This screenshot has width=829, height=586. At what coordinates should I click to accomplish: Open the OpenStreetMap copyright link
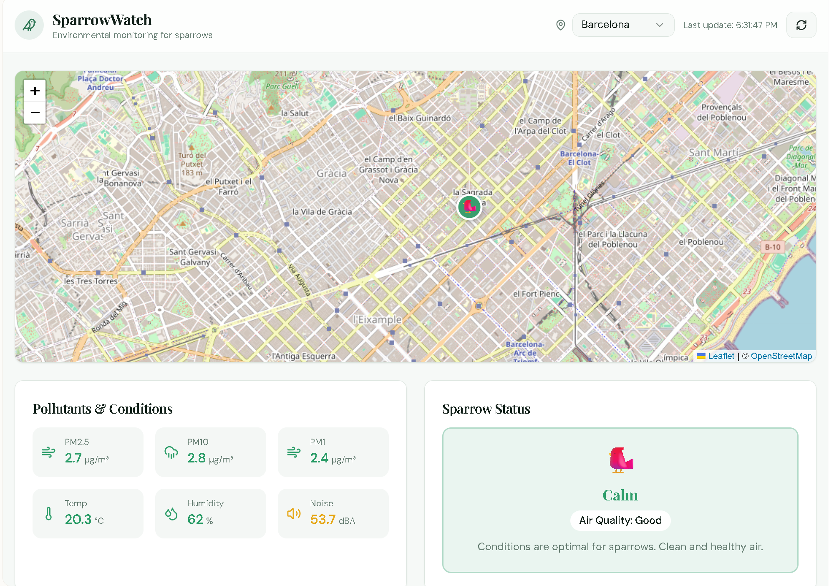pyautogui.click(x=781, y=356)
